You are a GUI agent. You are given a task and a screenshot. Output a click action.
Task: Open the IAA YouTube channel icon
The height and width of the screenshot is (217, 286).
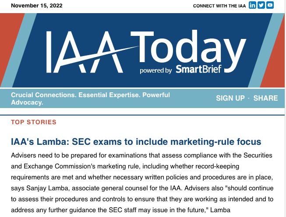270,5
